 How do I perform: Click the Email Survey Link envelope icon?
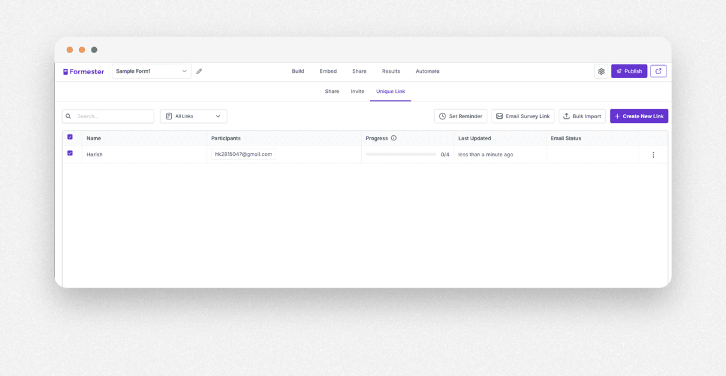coord(499,116)
